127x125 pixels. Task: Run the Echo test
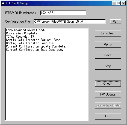(x=108, y=33)
